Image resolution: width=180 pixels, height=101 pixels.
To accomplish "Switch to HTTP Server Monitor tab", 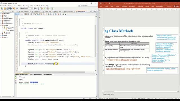I will [x=36, y=74].
